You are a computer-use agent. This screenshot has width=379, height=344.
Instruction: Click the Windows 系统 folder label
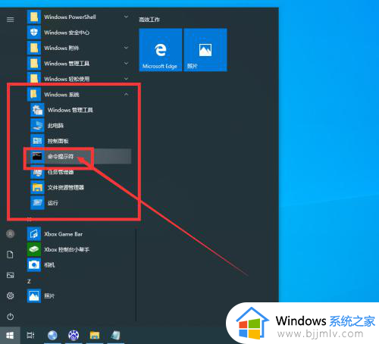[61, 95]
